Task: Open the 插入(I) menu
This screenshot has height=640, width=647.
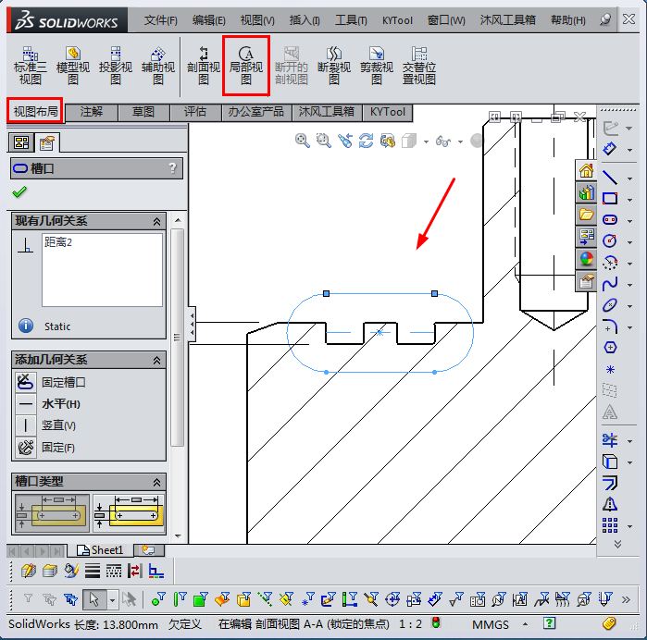Action: click(305, 19)
